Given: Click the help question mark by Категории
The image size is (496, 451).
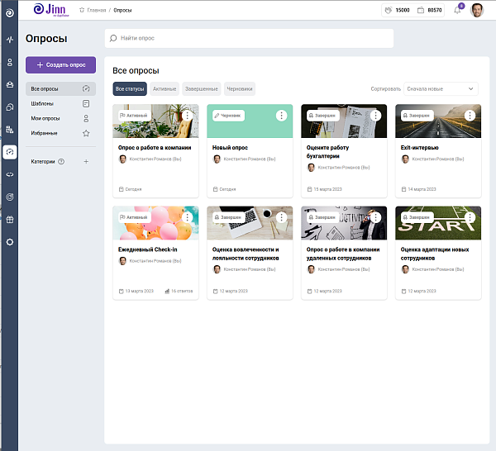Looking at the screenshot, I should (61, 162).
